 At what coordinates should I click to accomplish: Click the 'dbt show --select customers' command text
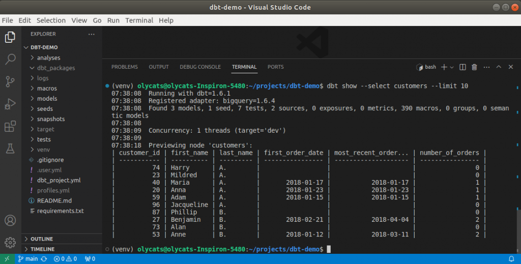377,86
